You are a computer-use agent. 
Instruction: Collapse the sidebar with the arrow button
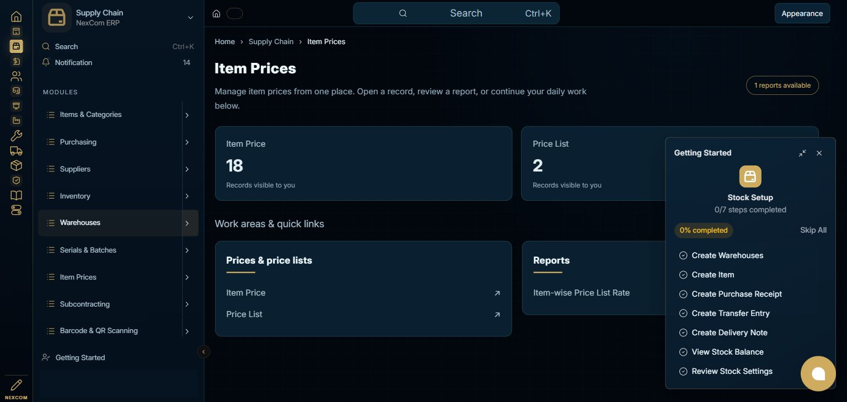coord(203,351)
